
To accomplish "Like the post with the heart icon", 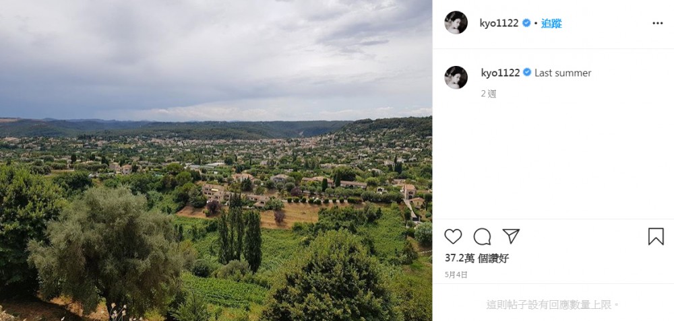I will [x=454, y=236].
